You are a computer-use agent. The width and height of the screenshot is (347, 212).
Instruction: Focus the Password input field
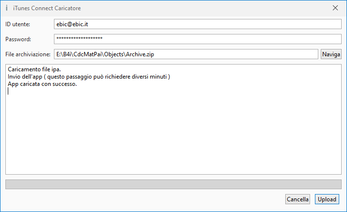(x=198, y=39)
